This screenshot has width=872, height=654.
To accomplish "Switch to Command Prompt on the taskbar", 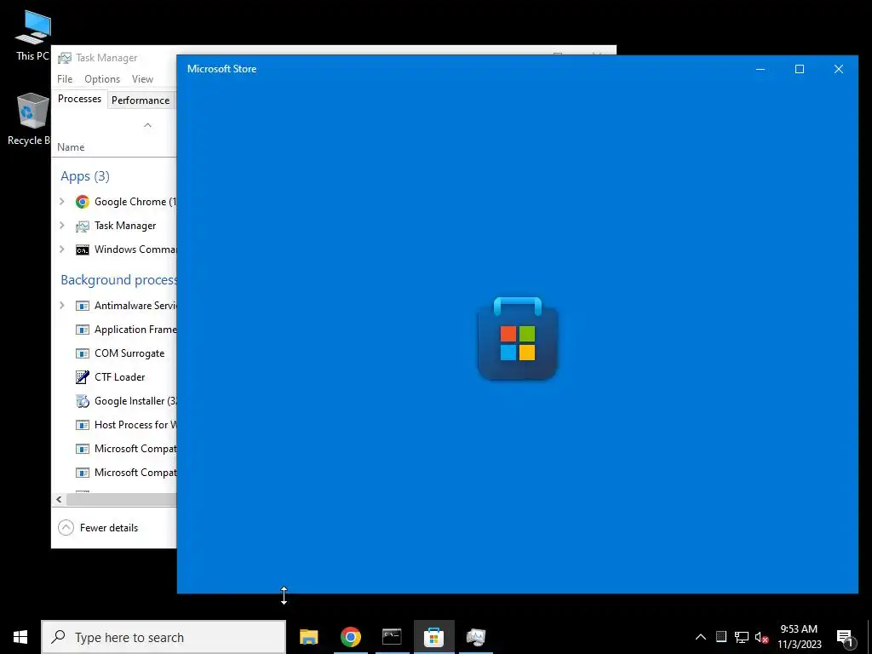I will 392,637.
